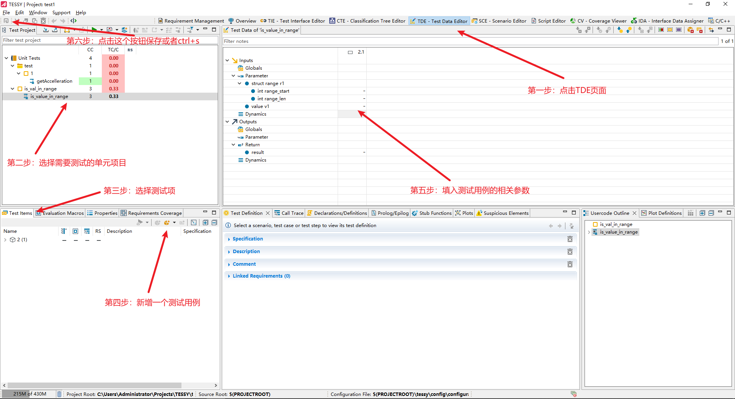Viewport: 735px width, 399px height.
Task: Click the blue stacked layers batch icon
Action: 124,30
